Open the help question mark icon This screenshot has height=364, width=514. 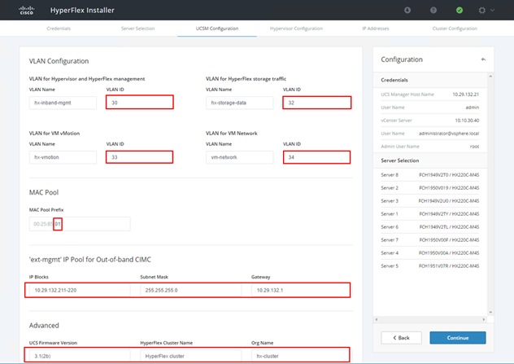point(433,10)
